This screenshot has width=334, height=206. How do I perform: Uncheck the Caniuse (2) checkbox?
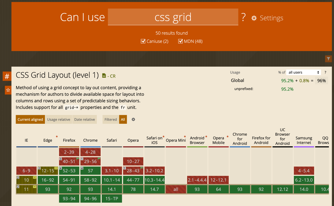(x=143, y=41)
